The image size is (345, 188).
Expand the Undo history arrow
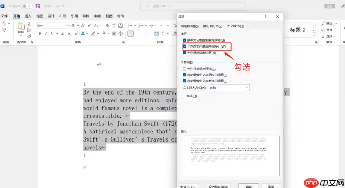[x=9, y=23]
